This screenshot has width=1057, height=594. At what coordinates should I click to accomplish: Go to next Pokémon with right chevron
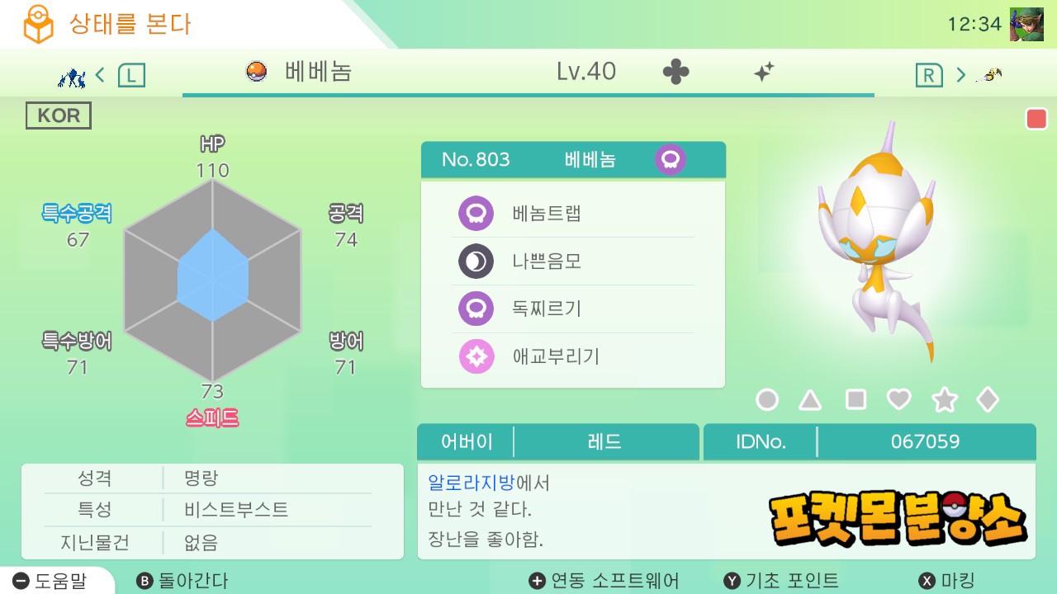click(960, 75)
